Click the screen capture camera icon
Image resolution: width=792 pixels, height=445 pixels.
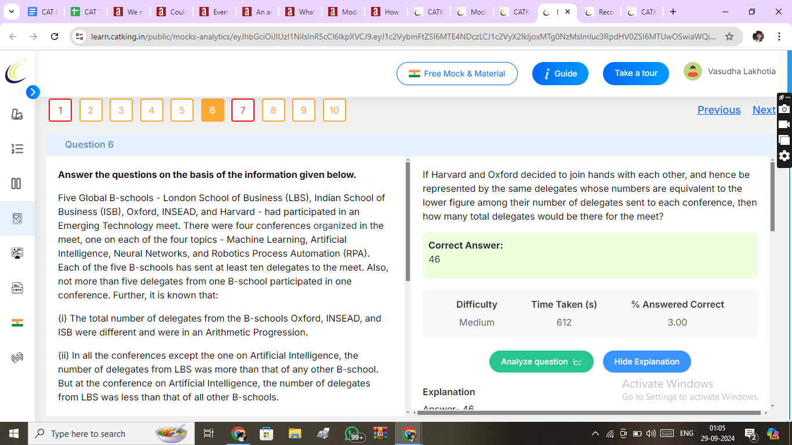tap(784, 109)
